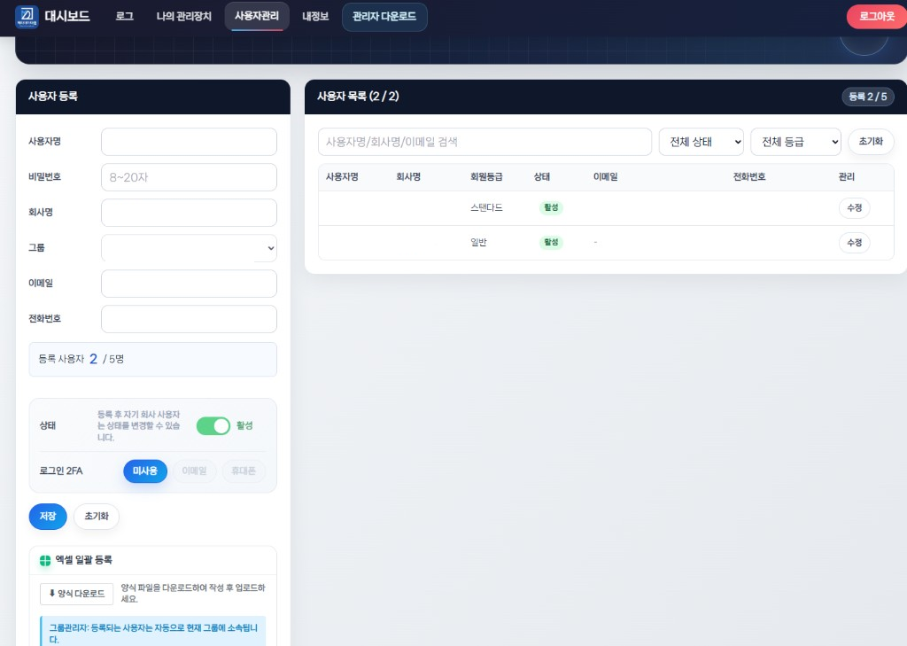Click the red 로그아웃 button
This screenshot has width=907, height=646.
tap(877, 16)
